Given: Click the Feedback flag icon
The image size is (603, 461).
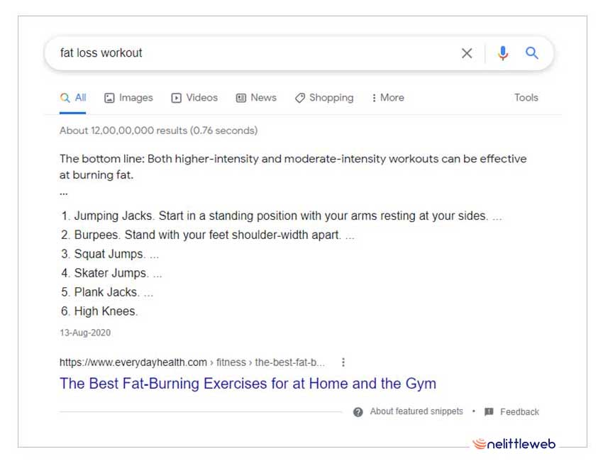Looking at the screenshot, I should [489, 412].
